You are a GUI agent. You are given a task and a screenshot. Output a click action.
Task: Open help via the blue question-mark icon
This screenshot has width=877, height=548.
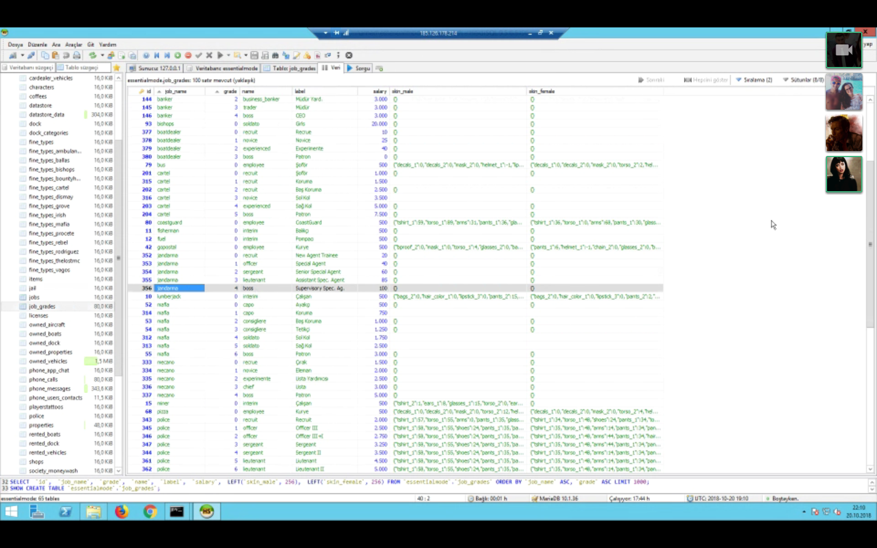tap(146, 55)
